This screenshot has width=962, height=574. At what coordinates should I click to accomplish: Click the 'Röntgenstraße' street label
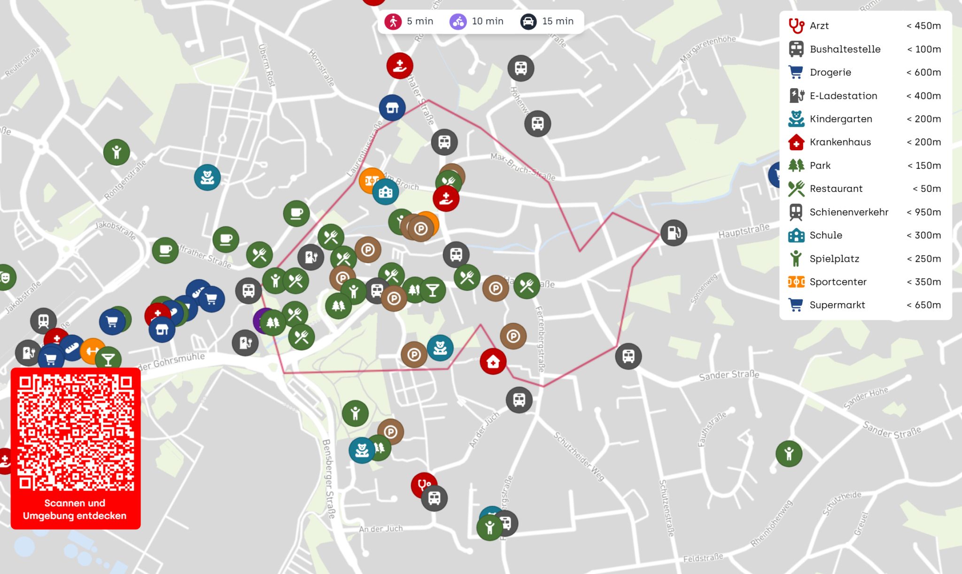[x=125, y=180]
